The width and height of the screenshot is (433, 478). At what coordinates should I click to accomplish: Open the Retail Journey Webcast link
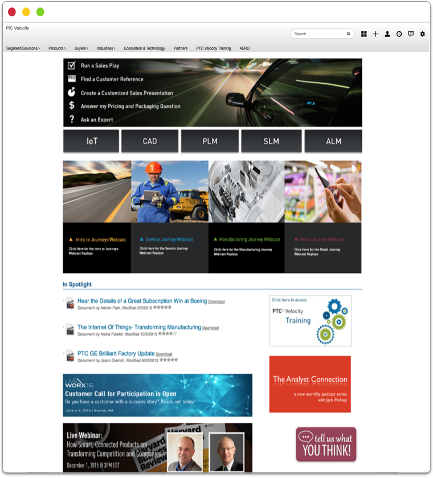point(322,239)
